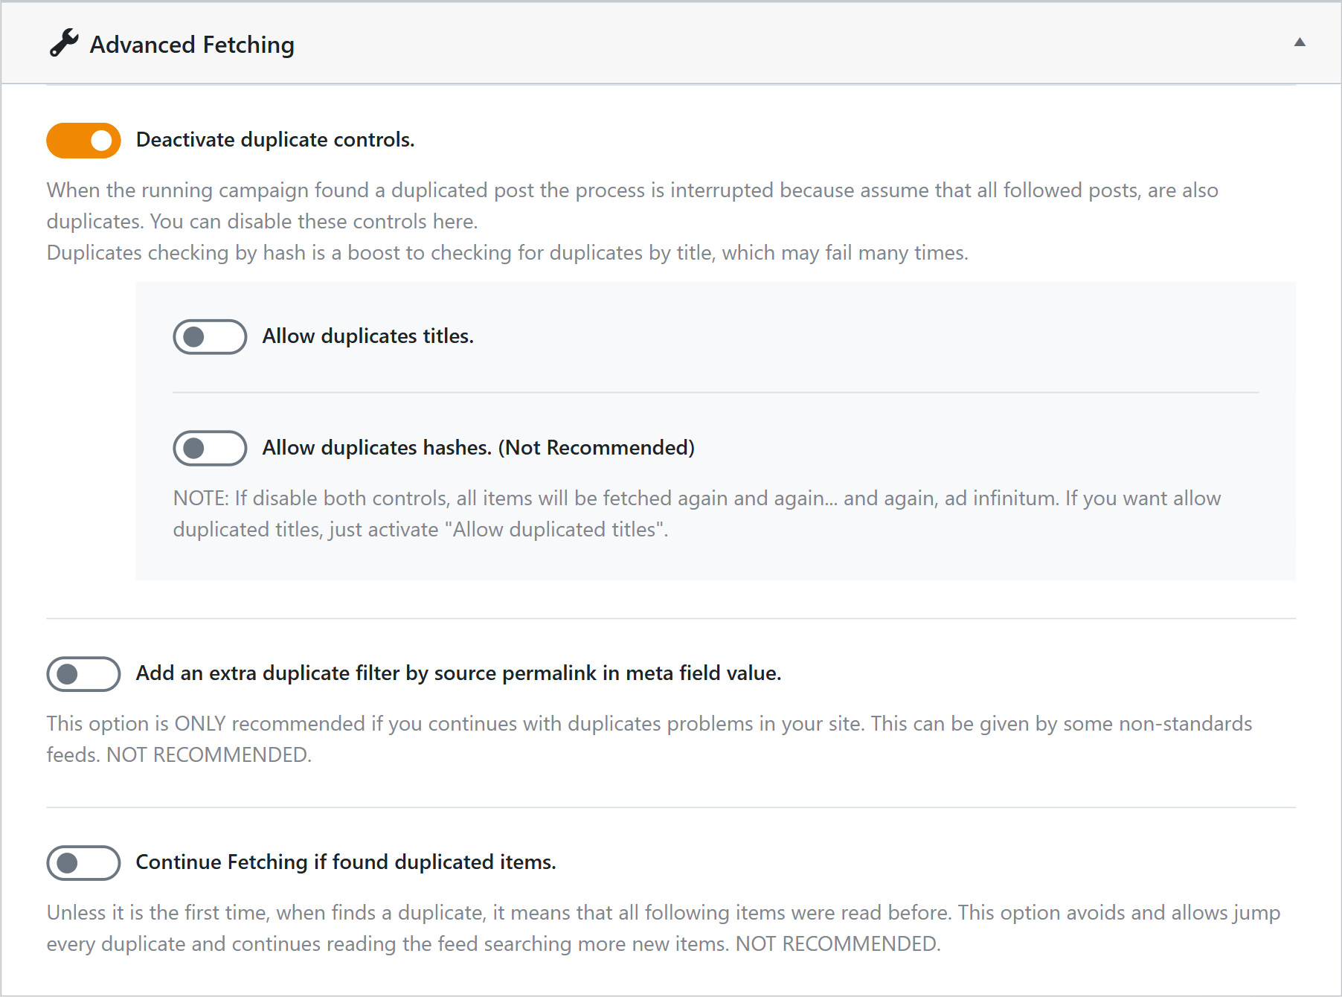Click the wrench icon beside Advanced Fetching
Viewport: 1342px width, 997px height.
point(64,43)
